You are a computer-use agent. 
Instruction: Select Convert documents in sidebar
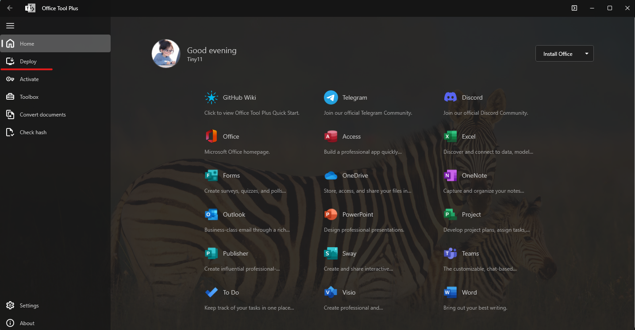pyautogui.click(x=42, y=115)
